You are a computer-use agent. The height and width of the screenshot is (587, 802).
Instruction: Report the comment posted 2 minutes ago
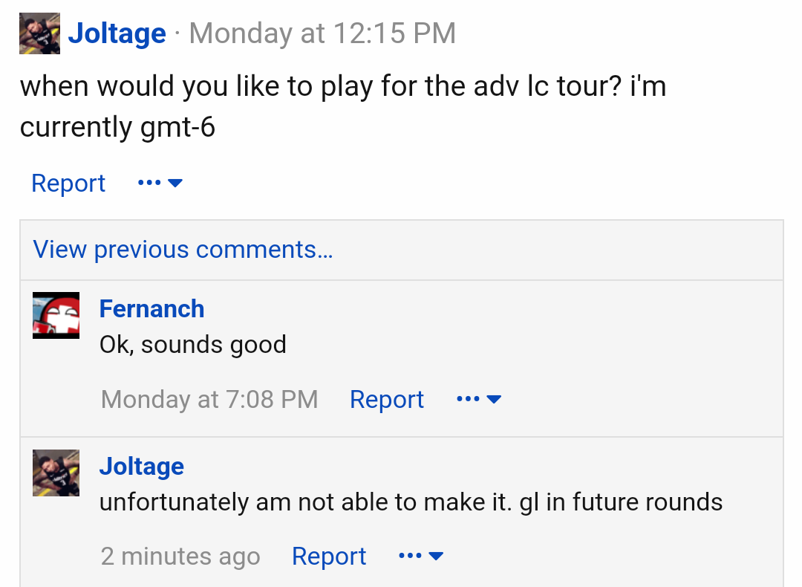pos(329,557)
